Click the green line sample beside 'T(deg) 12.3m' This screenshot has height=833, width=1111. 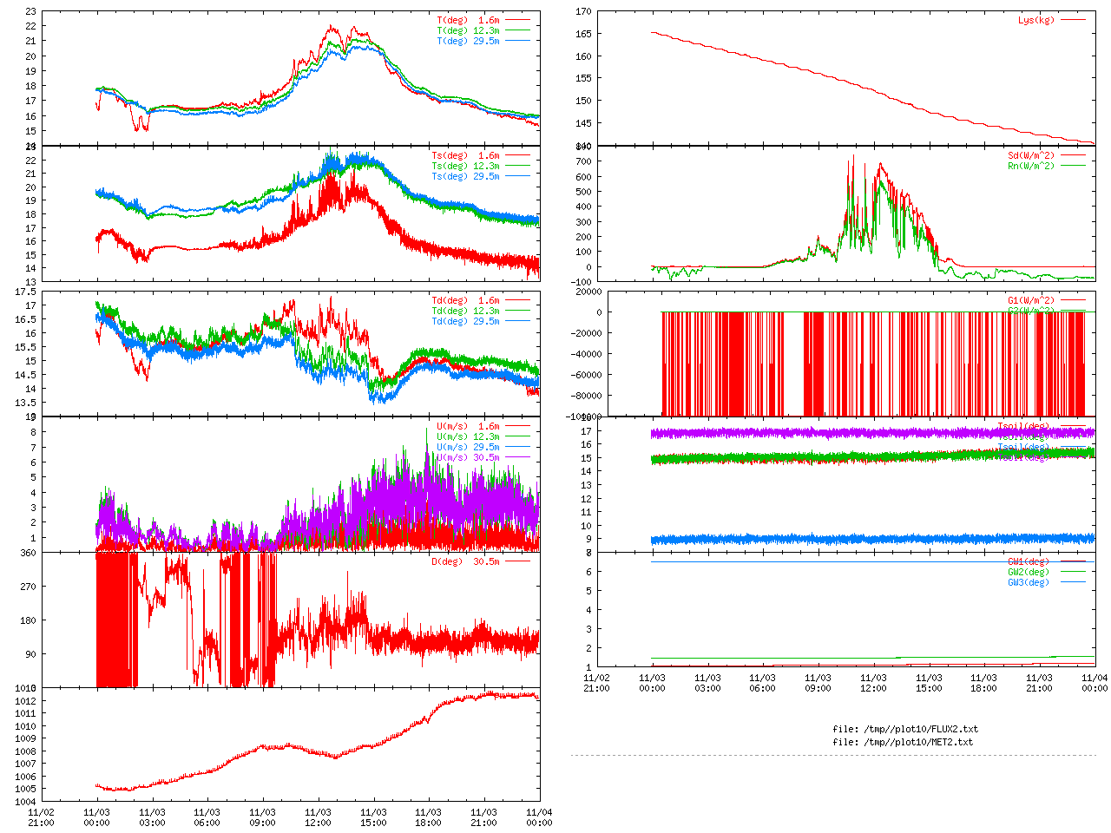[x=518, y=30]
